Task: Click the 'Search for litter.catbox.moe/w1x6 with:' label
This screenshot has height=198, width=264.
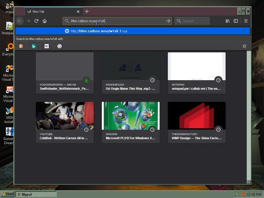Action: click(39, 39)
